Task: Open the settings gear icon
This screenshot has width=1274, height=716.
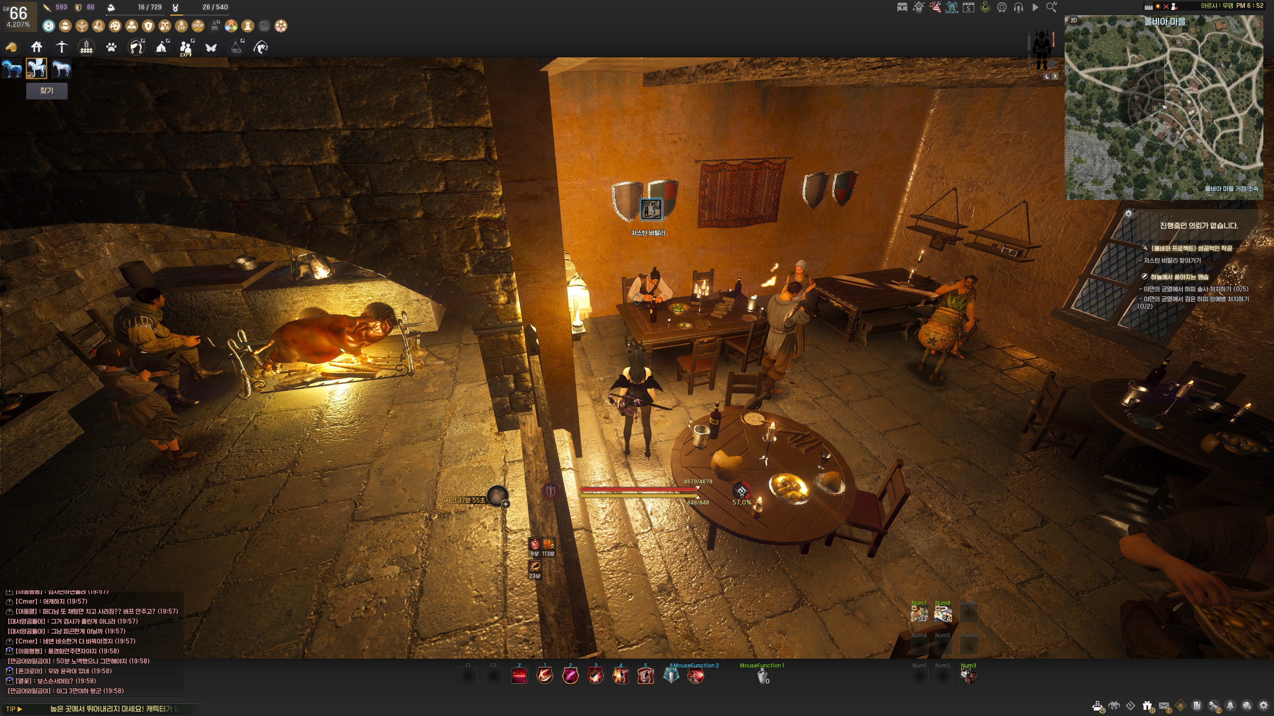Action: pos(1264,706)
